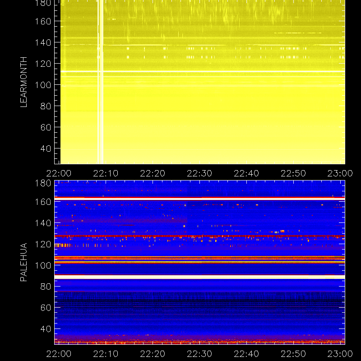Viewport: 361px width, 361px height.
Task: Click the 140 frequency label on the Learmonth axis
Action: click(x=43, y=42)
